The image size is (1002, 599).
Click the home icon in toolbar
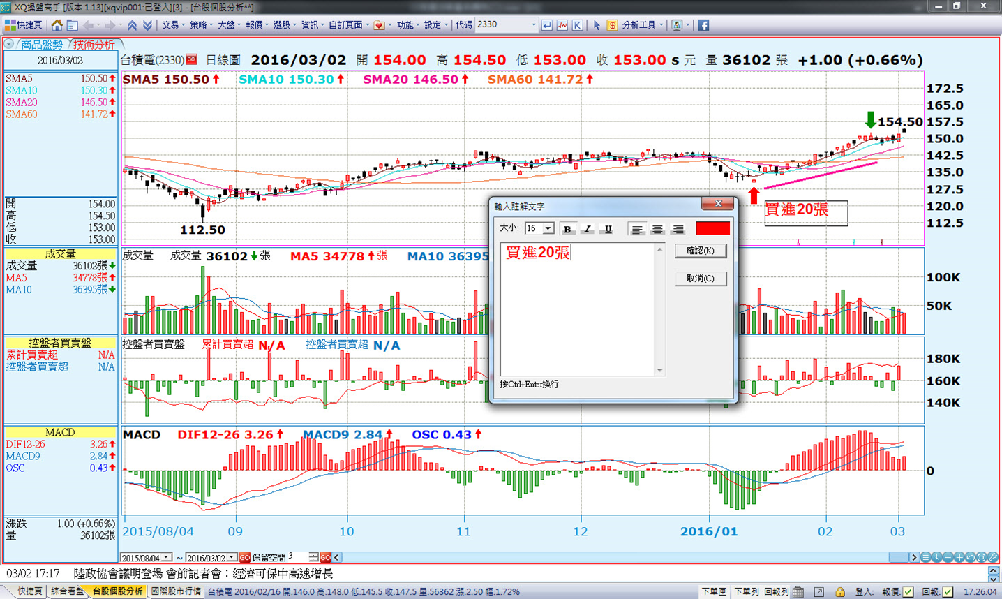pos(57,24)
